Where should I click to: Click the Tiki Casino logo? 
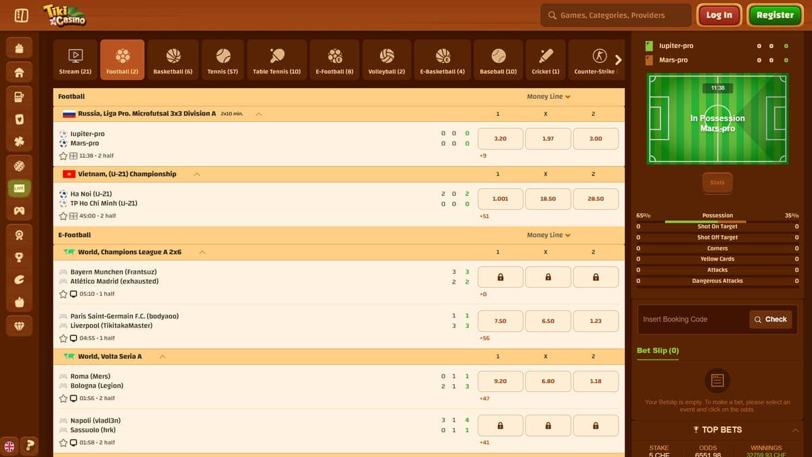(x=64, y=15)
